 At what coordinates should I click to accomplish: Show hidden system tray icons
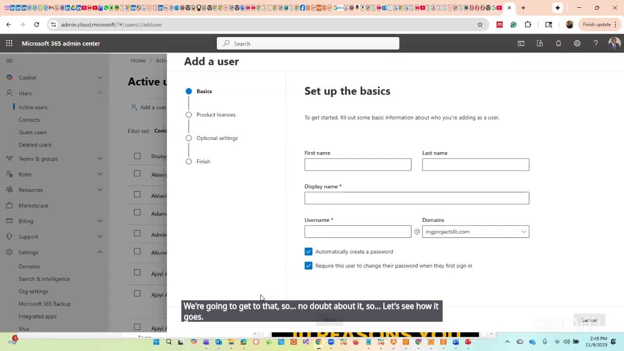click(x=507, y=342)
